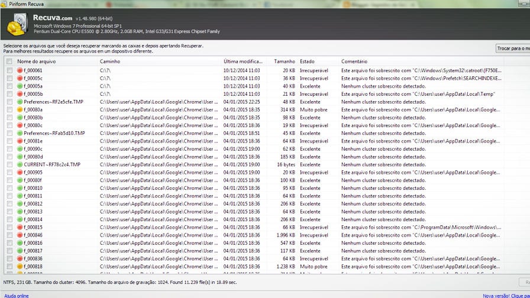Check the box for file f_00005a
The image size is (530, 298).
[x=9, y=86]
